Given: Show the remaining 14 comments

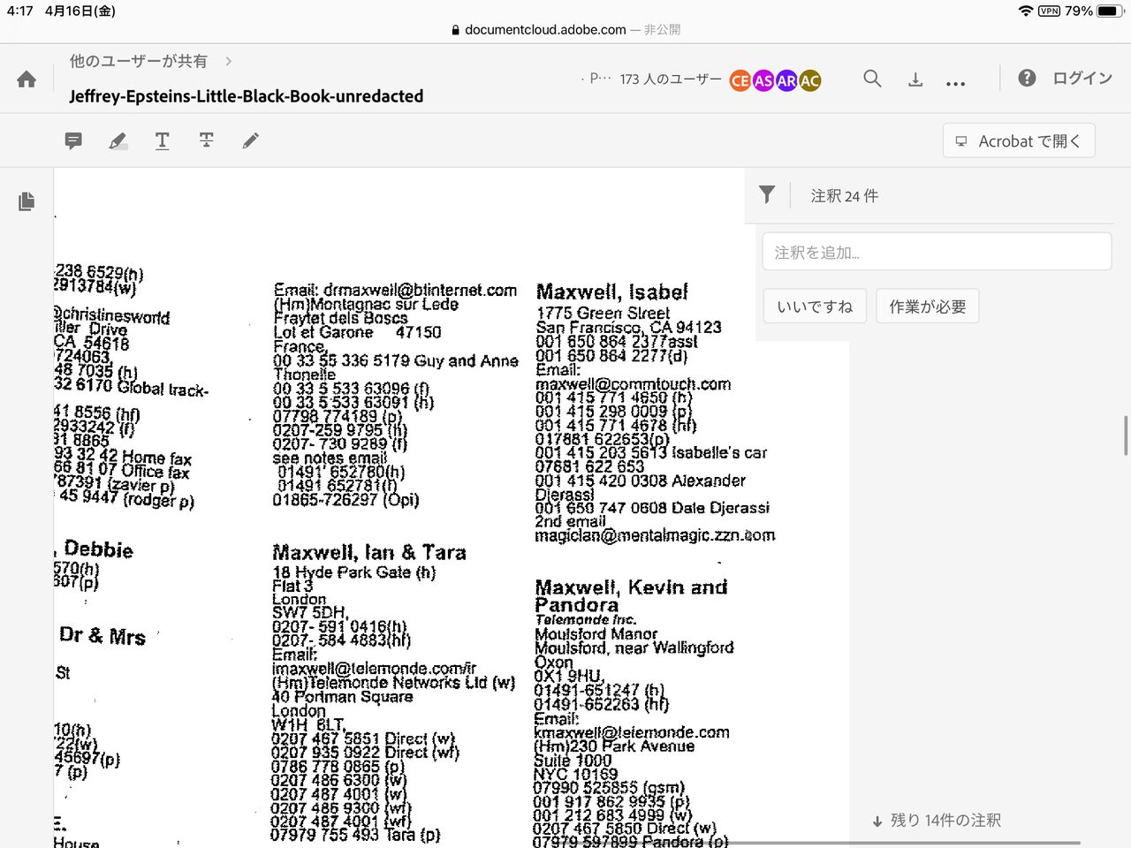Looking at the screenshot, I should pyautogui.click(x=937, y=821).
